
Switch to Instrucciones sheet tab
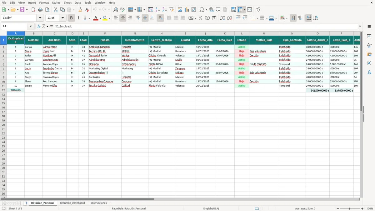coord(99,203)
